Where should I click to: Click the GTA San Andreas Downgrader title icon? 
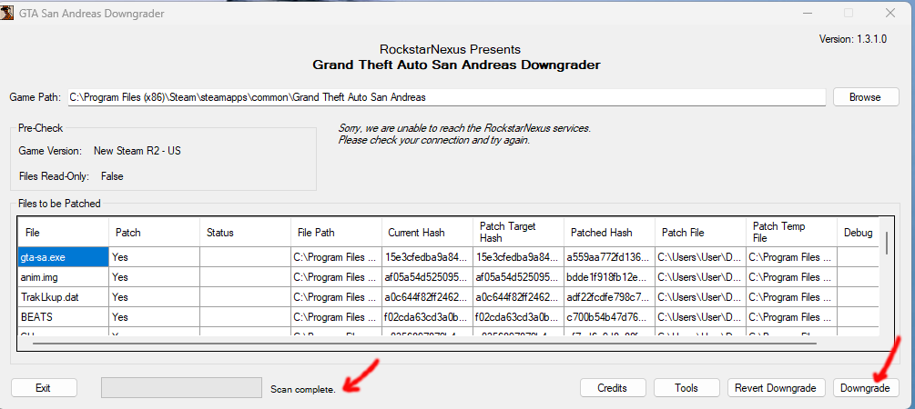click(x=7, y=13)
